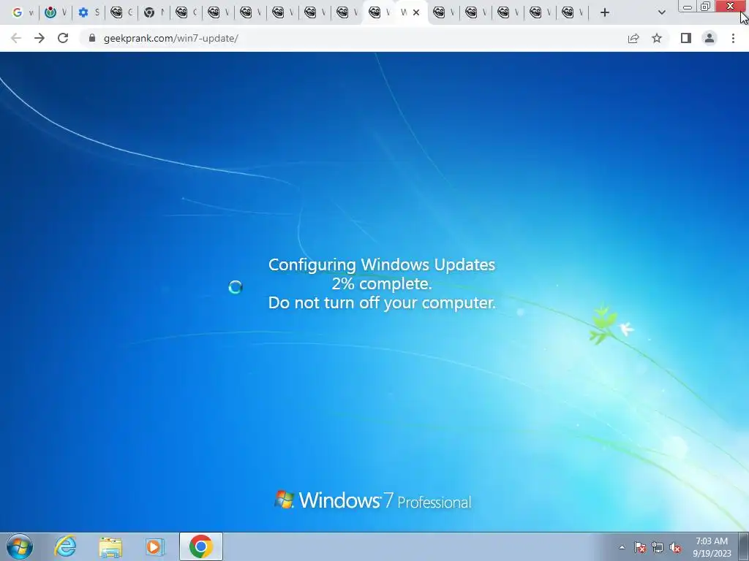Open the Chrome three-dot menu

tap(733, 38)
